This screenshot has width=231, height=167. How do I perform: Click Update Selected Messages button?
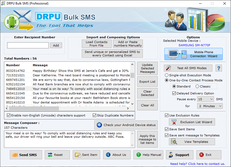(147, 68)
